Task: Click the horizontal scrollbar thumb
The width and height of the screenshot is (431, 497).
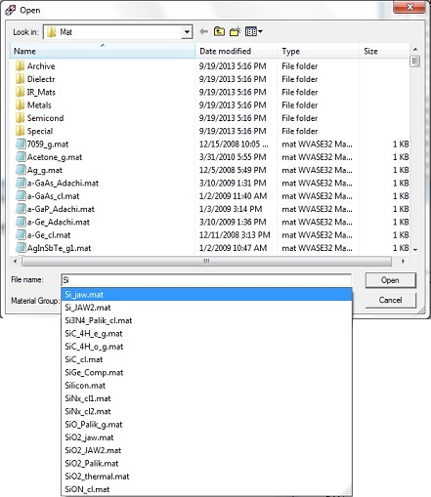Action: coord(206,261)
